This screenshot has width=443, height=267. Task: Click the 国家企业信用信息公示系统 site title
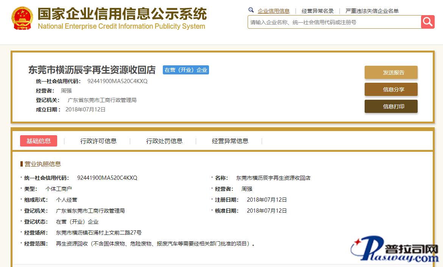pos(122,14)
